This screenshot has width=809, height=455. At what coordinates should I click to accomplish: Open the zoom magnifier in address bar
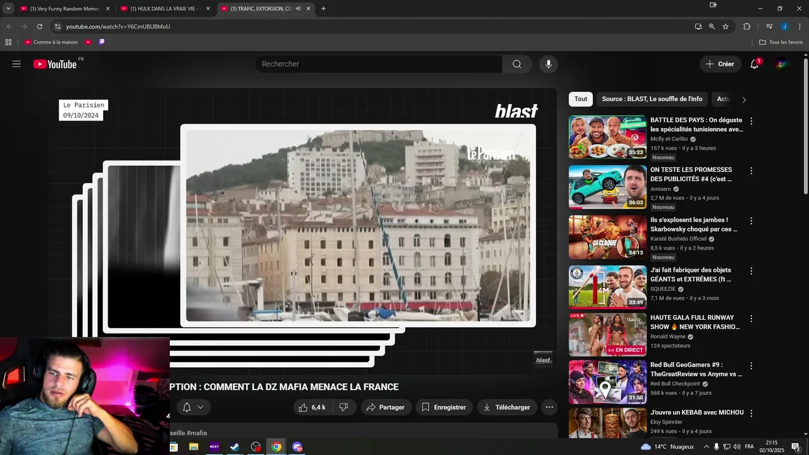tap(712, 27)
